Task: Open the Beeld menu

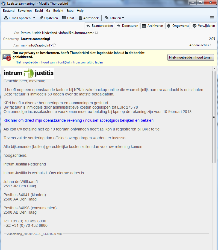Action: point(39,11)
